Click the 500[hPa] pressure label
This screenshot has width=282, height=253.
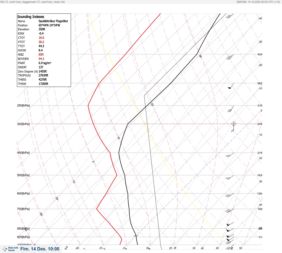coord(23,175)
